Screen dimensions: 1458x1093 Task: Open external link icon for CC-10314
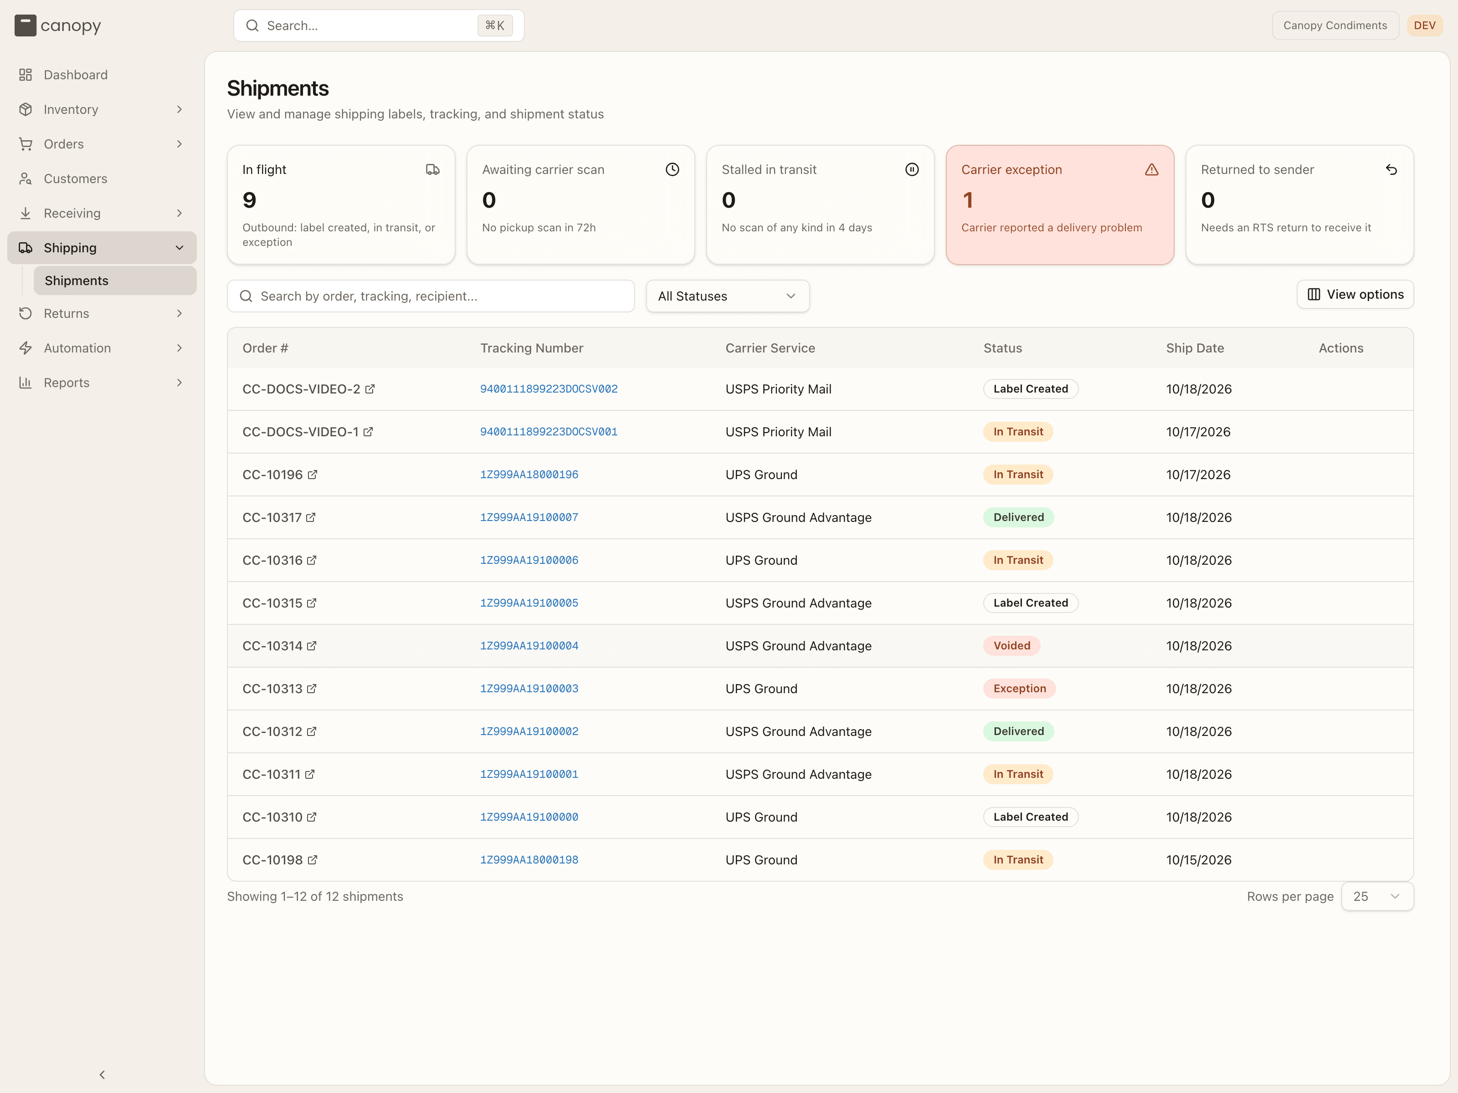point(312,646)
